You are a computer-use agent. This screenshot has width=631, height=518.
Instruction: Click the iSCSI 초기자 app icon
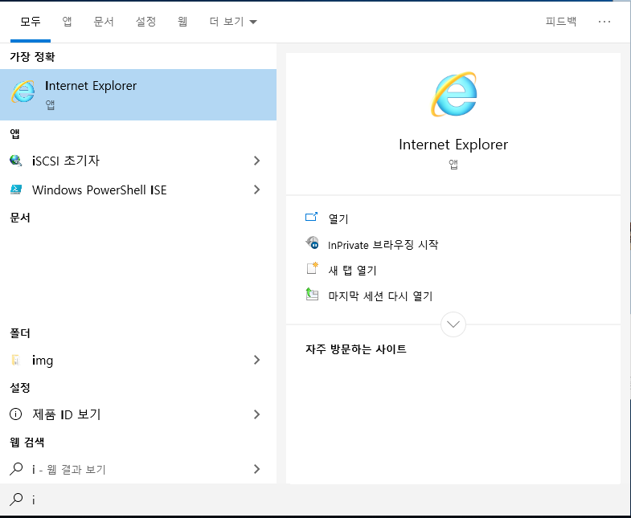coord(16,161)
